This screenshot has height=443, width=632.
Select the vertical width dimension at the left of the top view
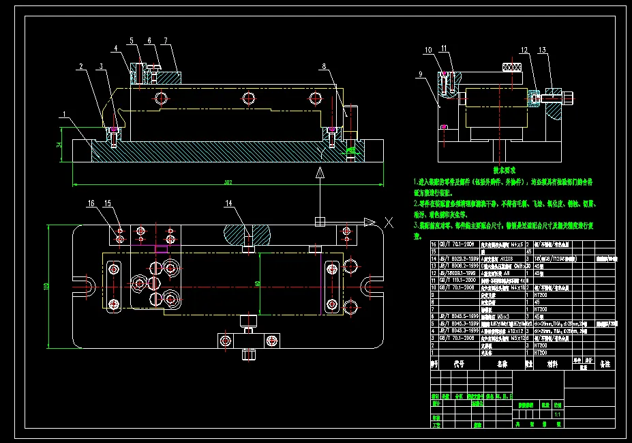(46, 287)
